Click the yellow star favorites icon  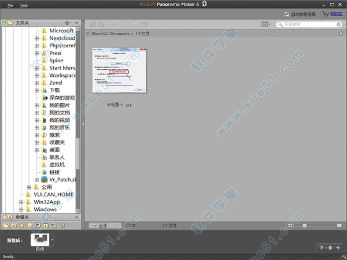coord(22,225)
